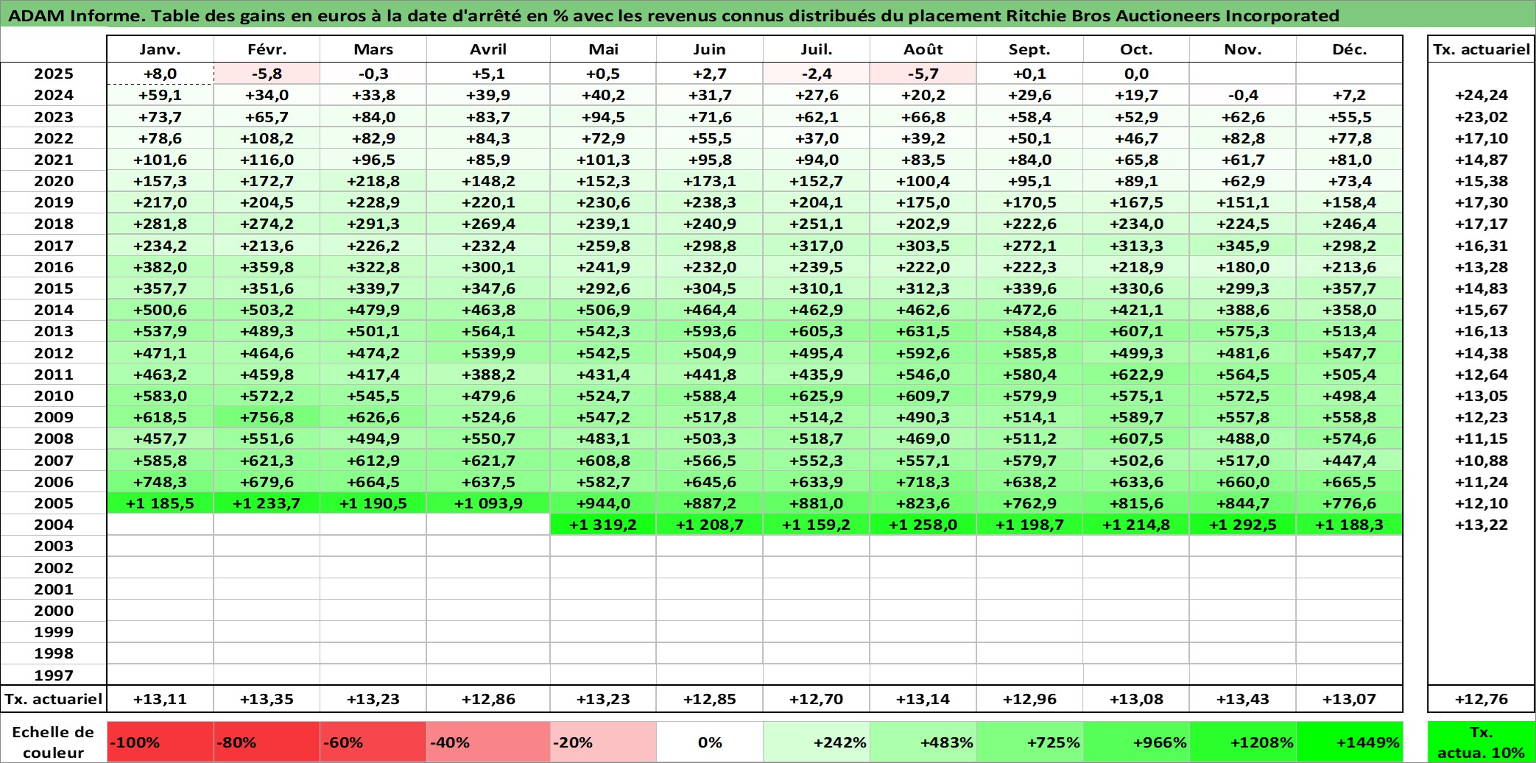This screenshot has height=763, width=1536.
Task: Click the +725% green swatch
Action: pos(1029,742)
